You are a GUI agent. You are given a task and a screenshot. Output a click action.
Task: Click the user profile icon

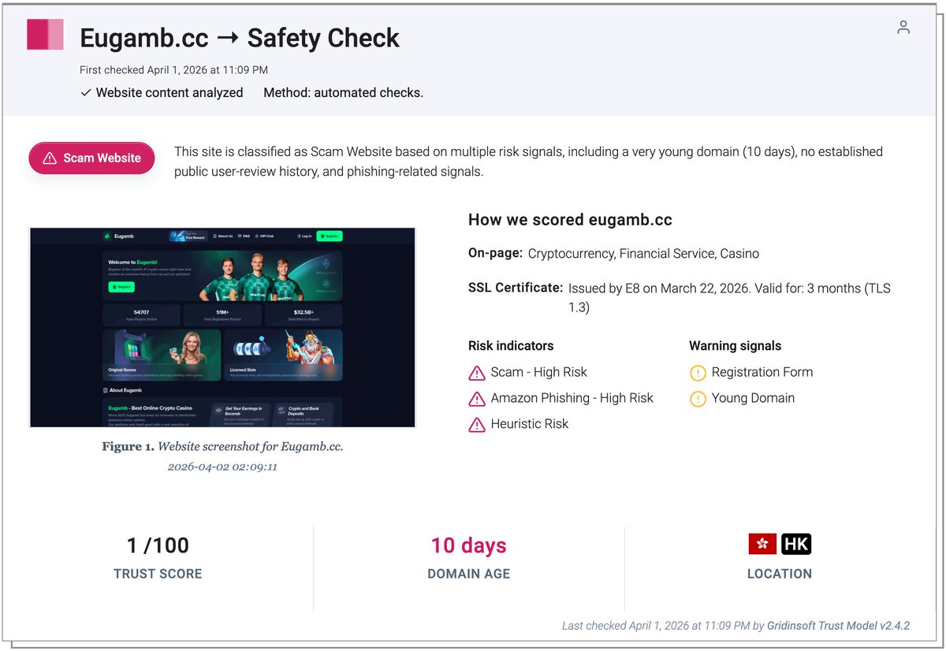pos(903,28)
